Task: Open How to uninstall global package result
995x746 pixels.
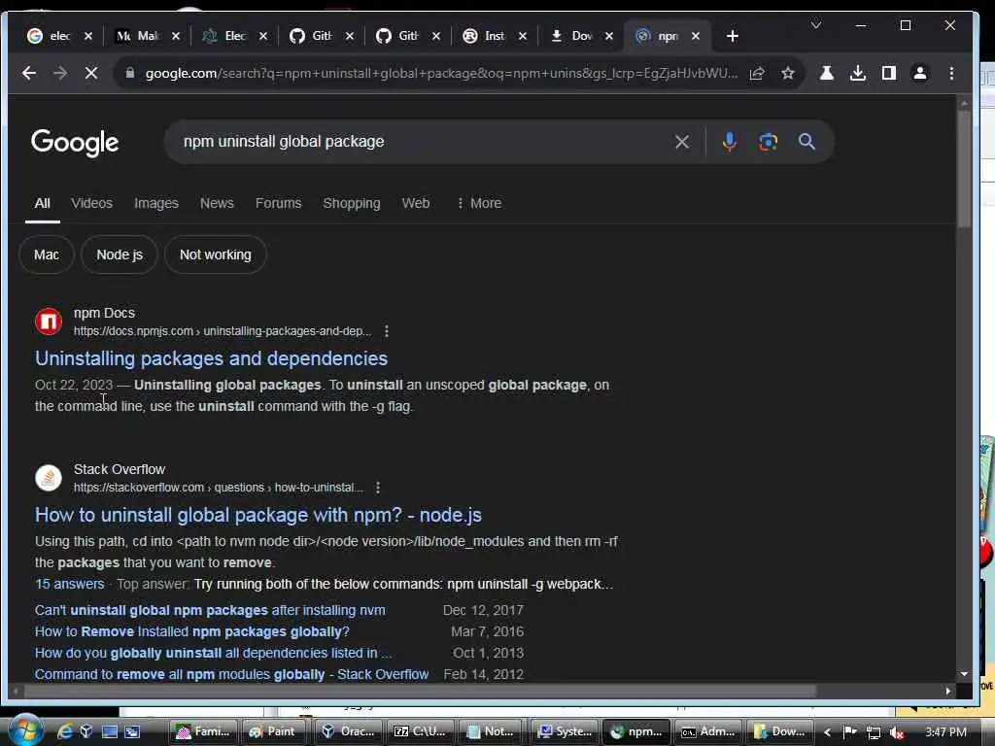Action: pos(258,515)
